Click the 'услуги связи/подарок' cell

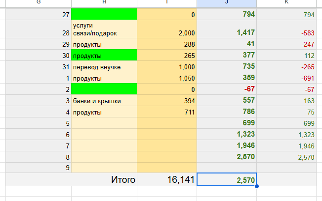pyautogui.click(x=104, y=29)
